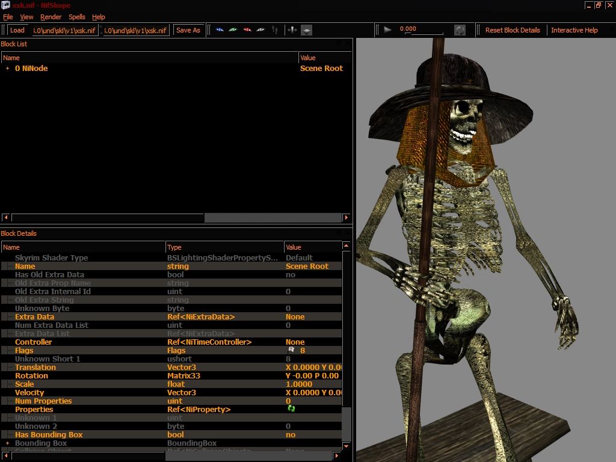This screenshot has width=616, height=462.
Task: Click the load file path field
Action: coord(65,30)
